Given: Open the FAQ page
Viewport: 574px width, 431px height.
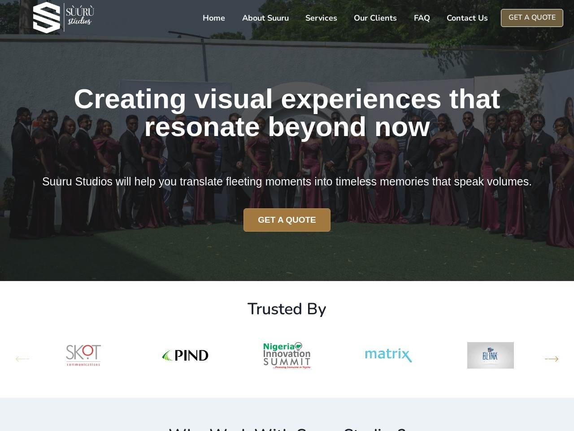Looking at the screenshot, I should 422,18.
